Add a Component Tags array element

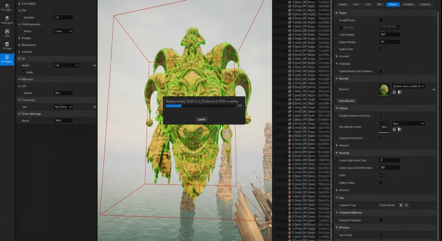coord(401,205)
